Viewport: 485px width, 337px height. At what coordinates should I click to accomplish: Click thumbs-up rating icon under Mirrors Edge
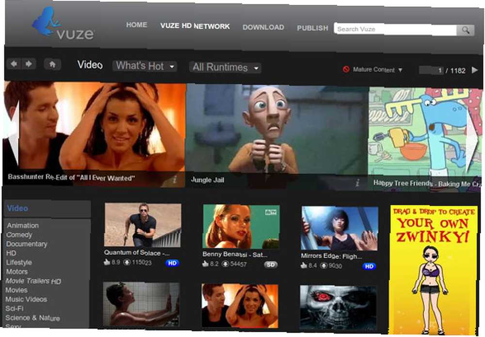click(x=304, y=265)
